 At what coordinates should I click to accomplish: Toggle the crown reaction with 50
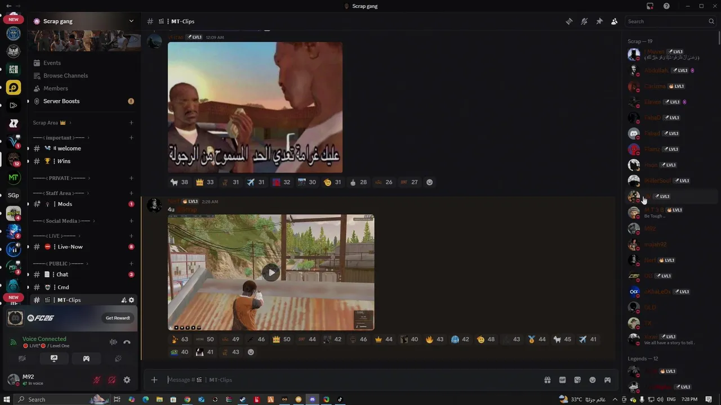coord(281,339)
